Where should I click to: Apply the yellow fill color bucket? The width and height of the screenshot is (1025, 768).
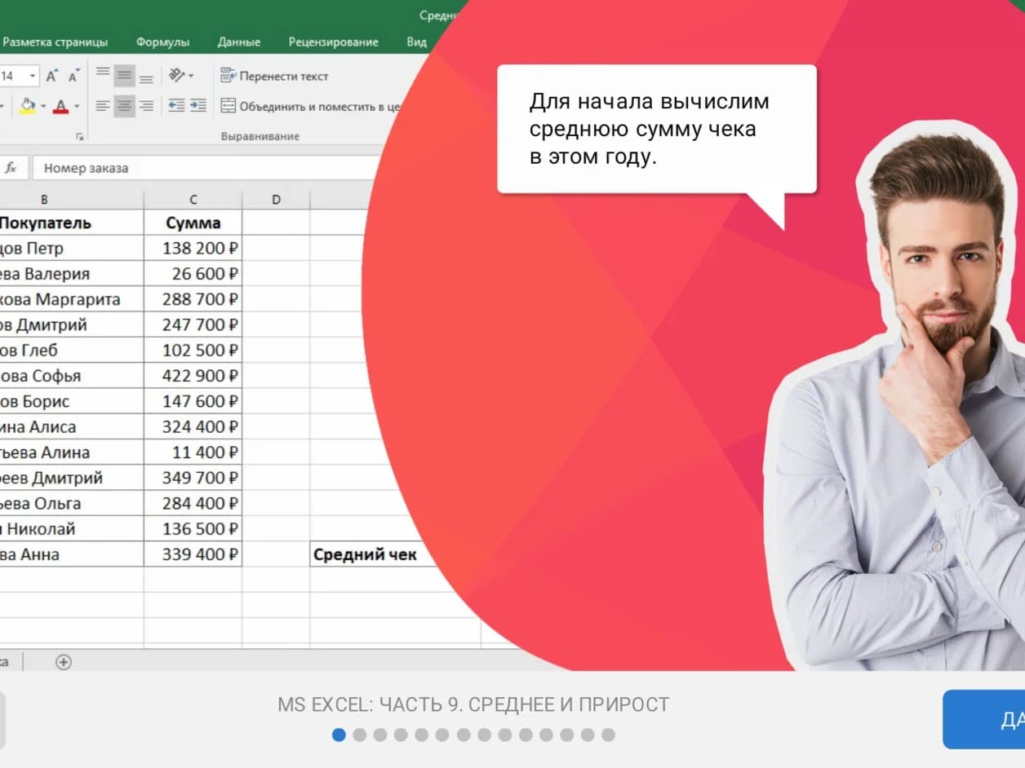tap(27, 106)
